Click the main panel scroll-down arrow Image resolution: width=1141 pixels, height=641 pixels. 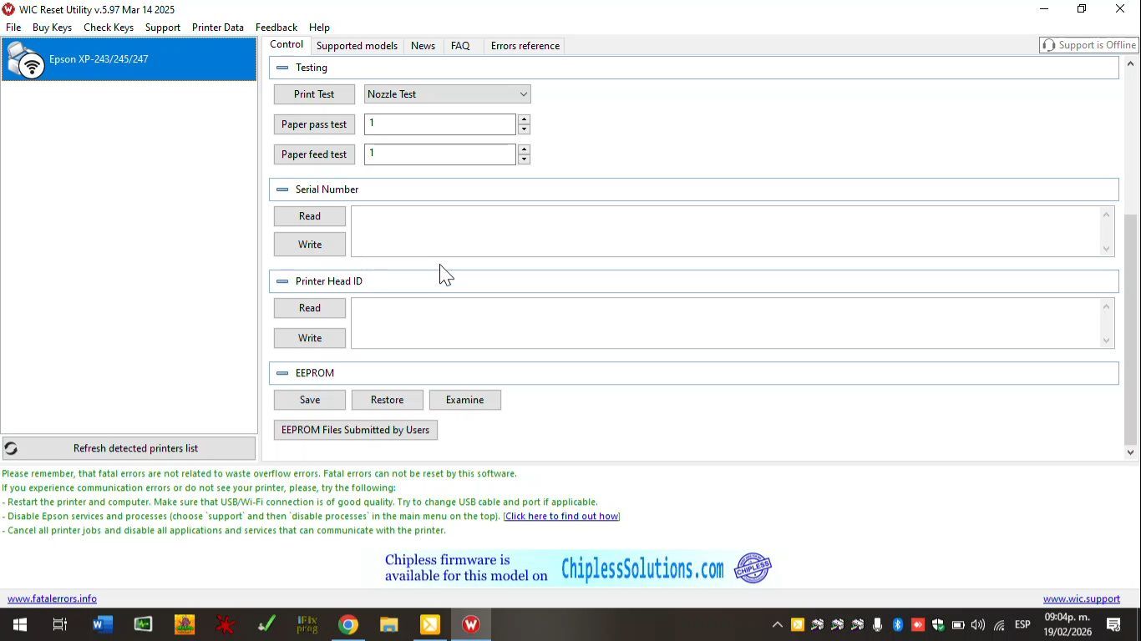1131,452
